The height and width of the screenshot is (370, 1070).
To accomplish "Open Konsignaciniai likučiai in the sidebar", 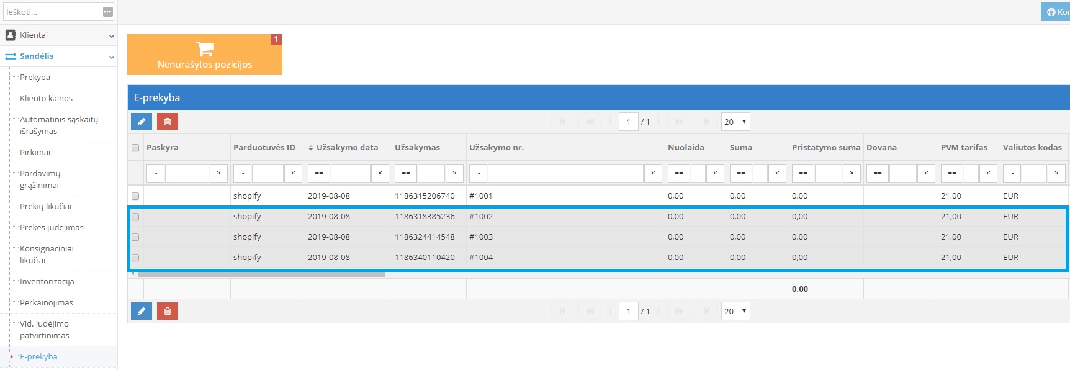I will [47, 255].
